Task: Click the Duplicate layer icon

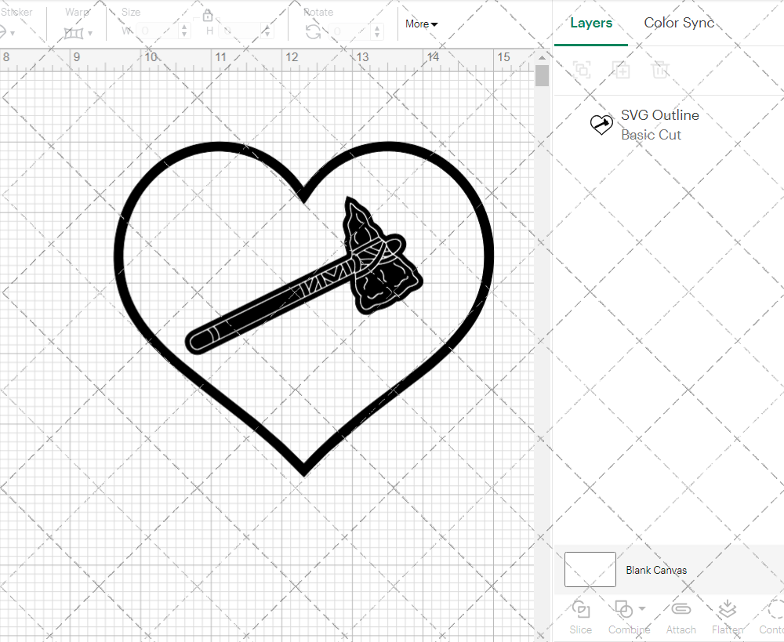Action: coord(621,70)
